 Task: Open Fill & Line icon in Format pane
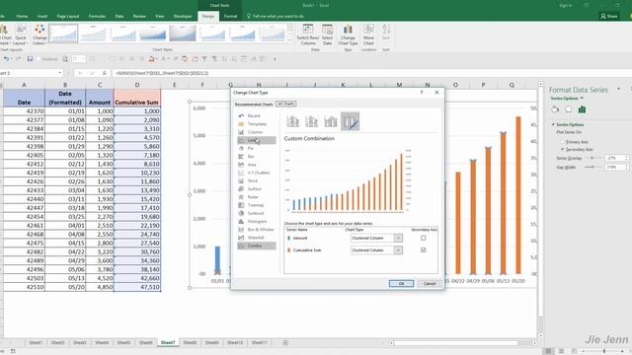pos(555,109)
